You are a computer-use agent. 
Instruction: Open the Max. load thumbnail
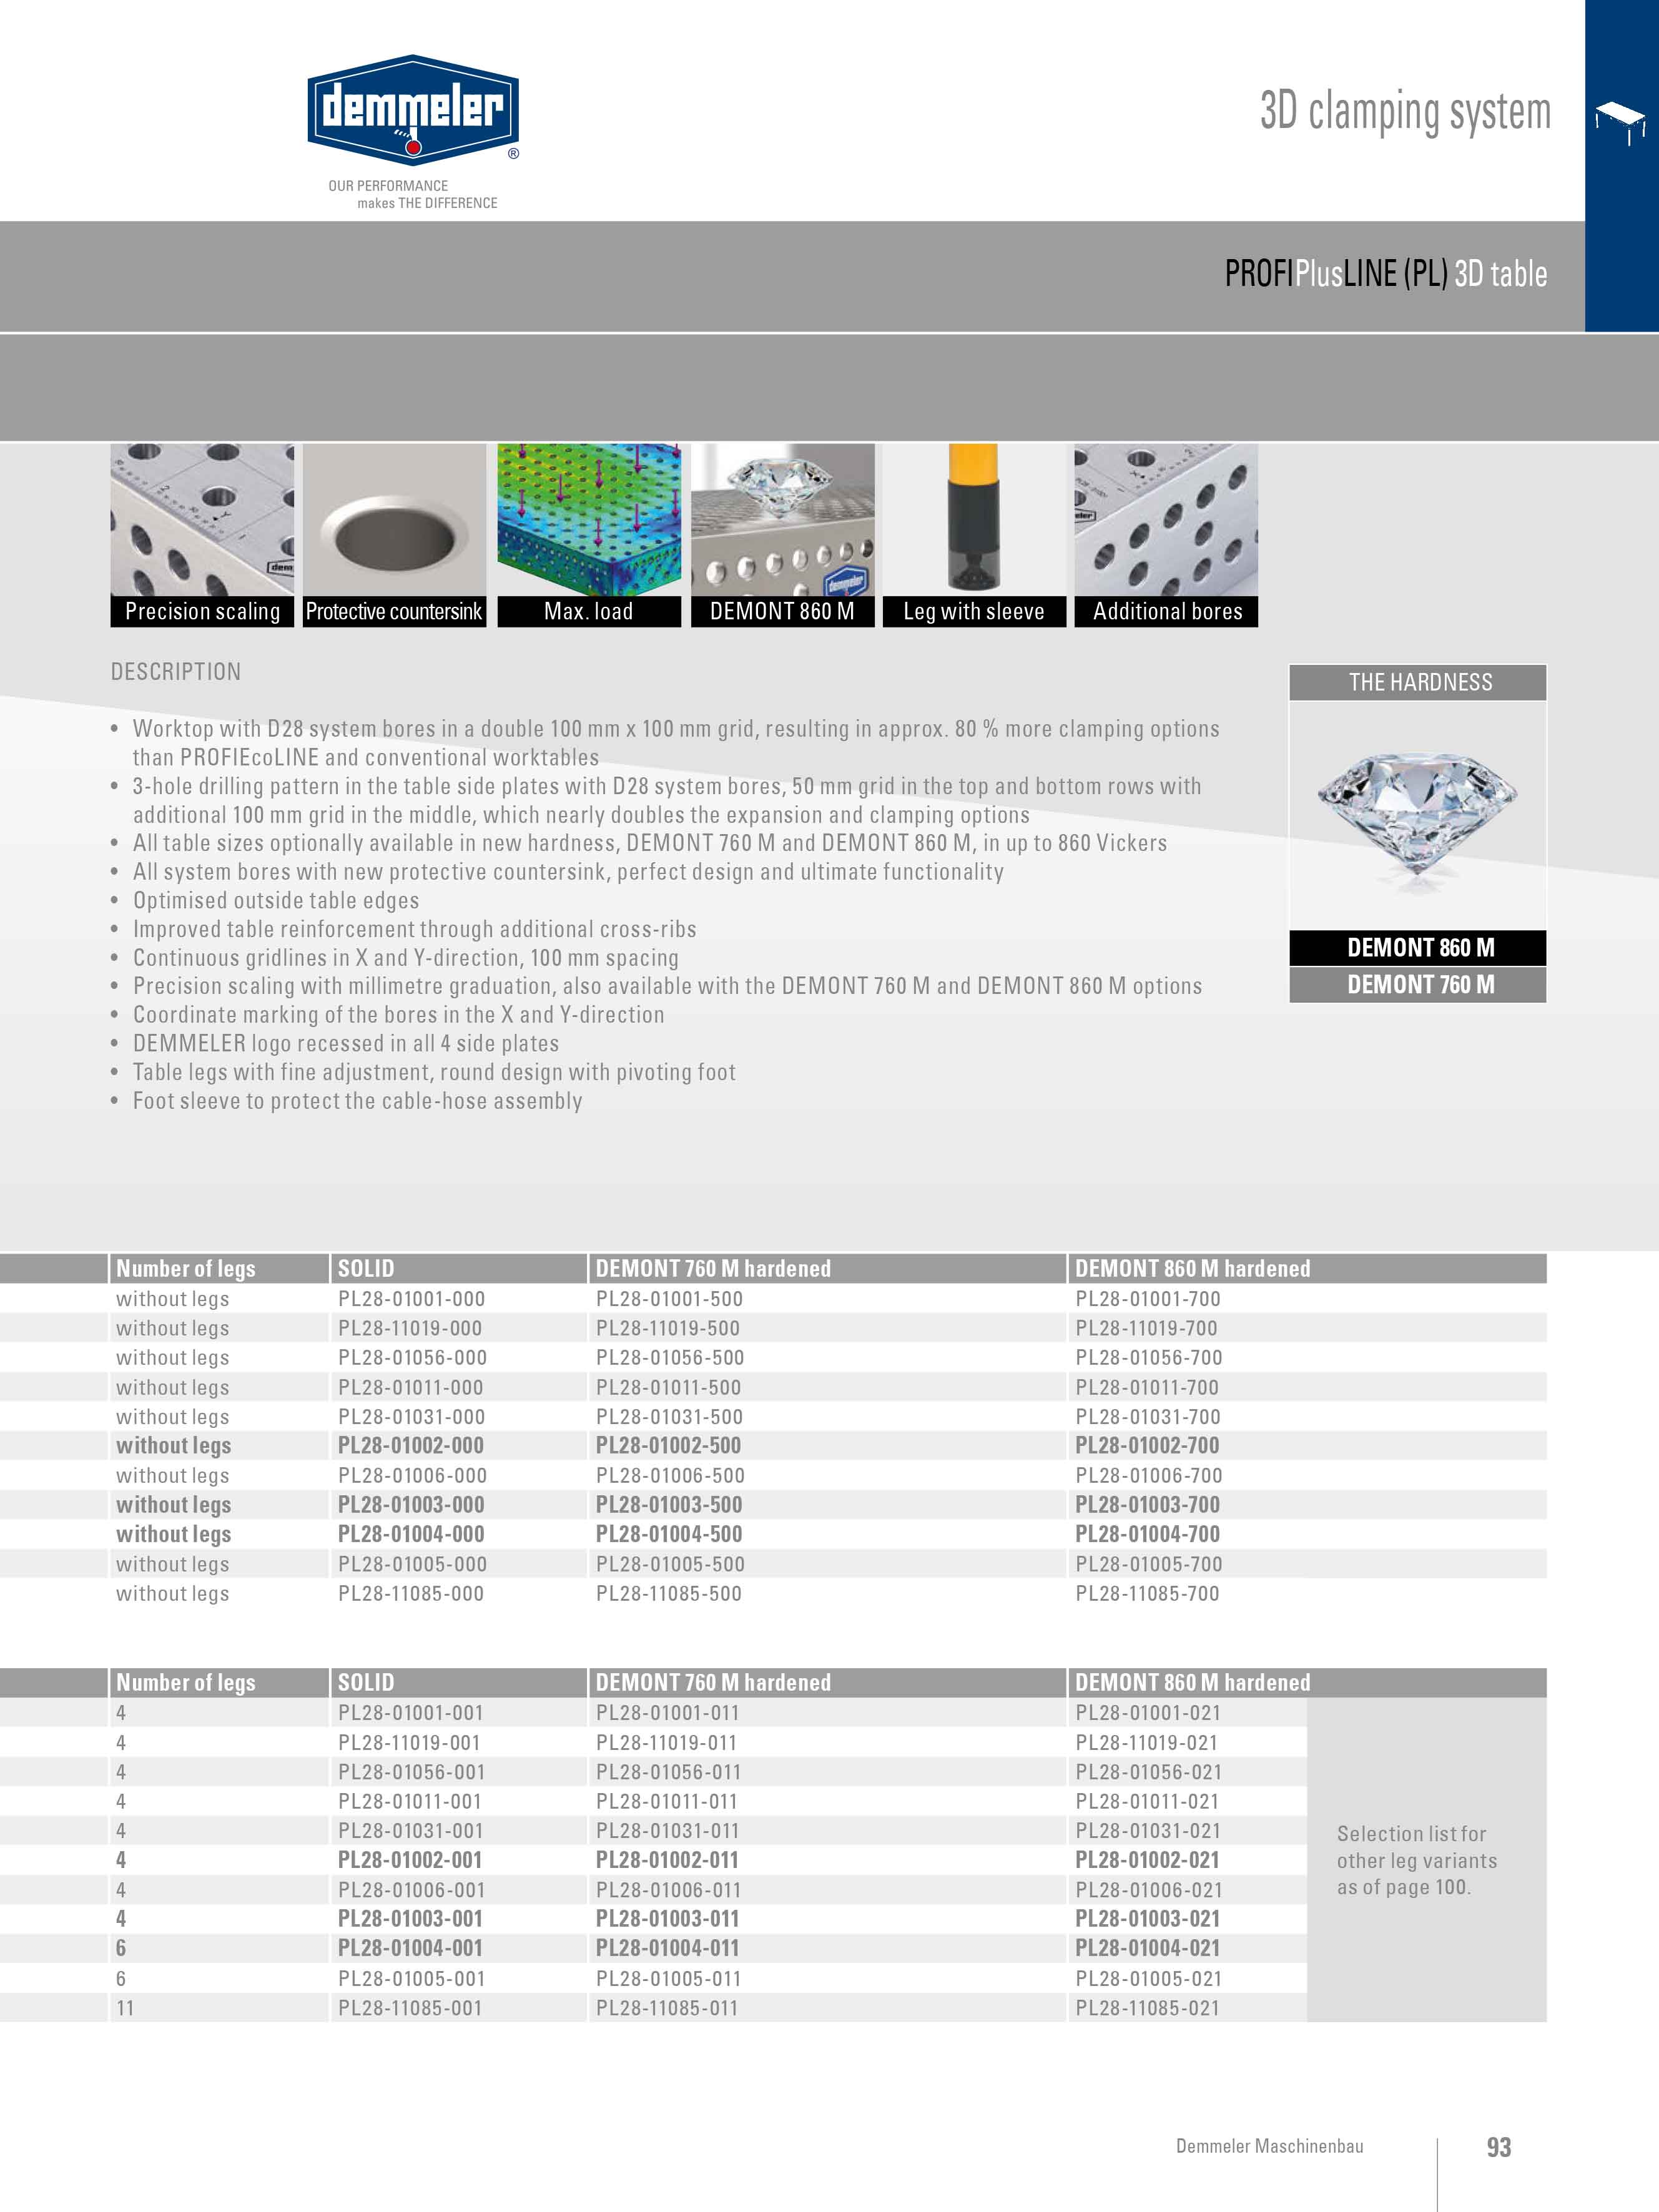[x=589, y=535]
